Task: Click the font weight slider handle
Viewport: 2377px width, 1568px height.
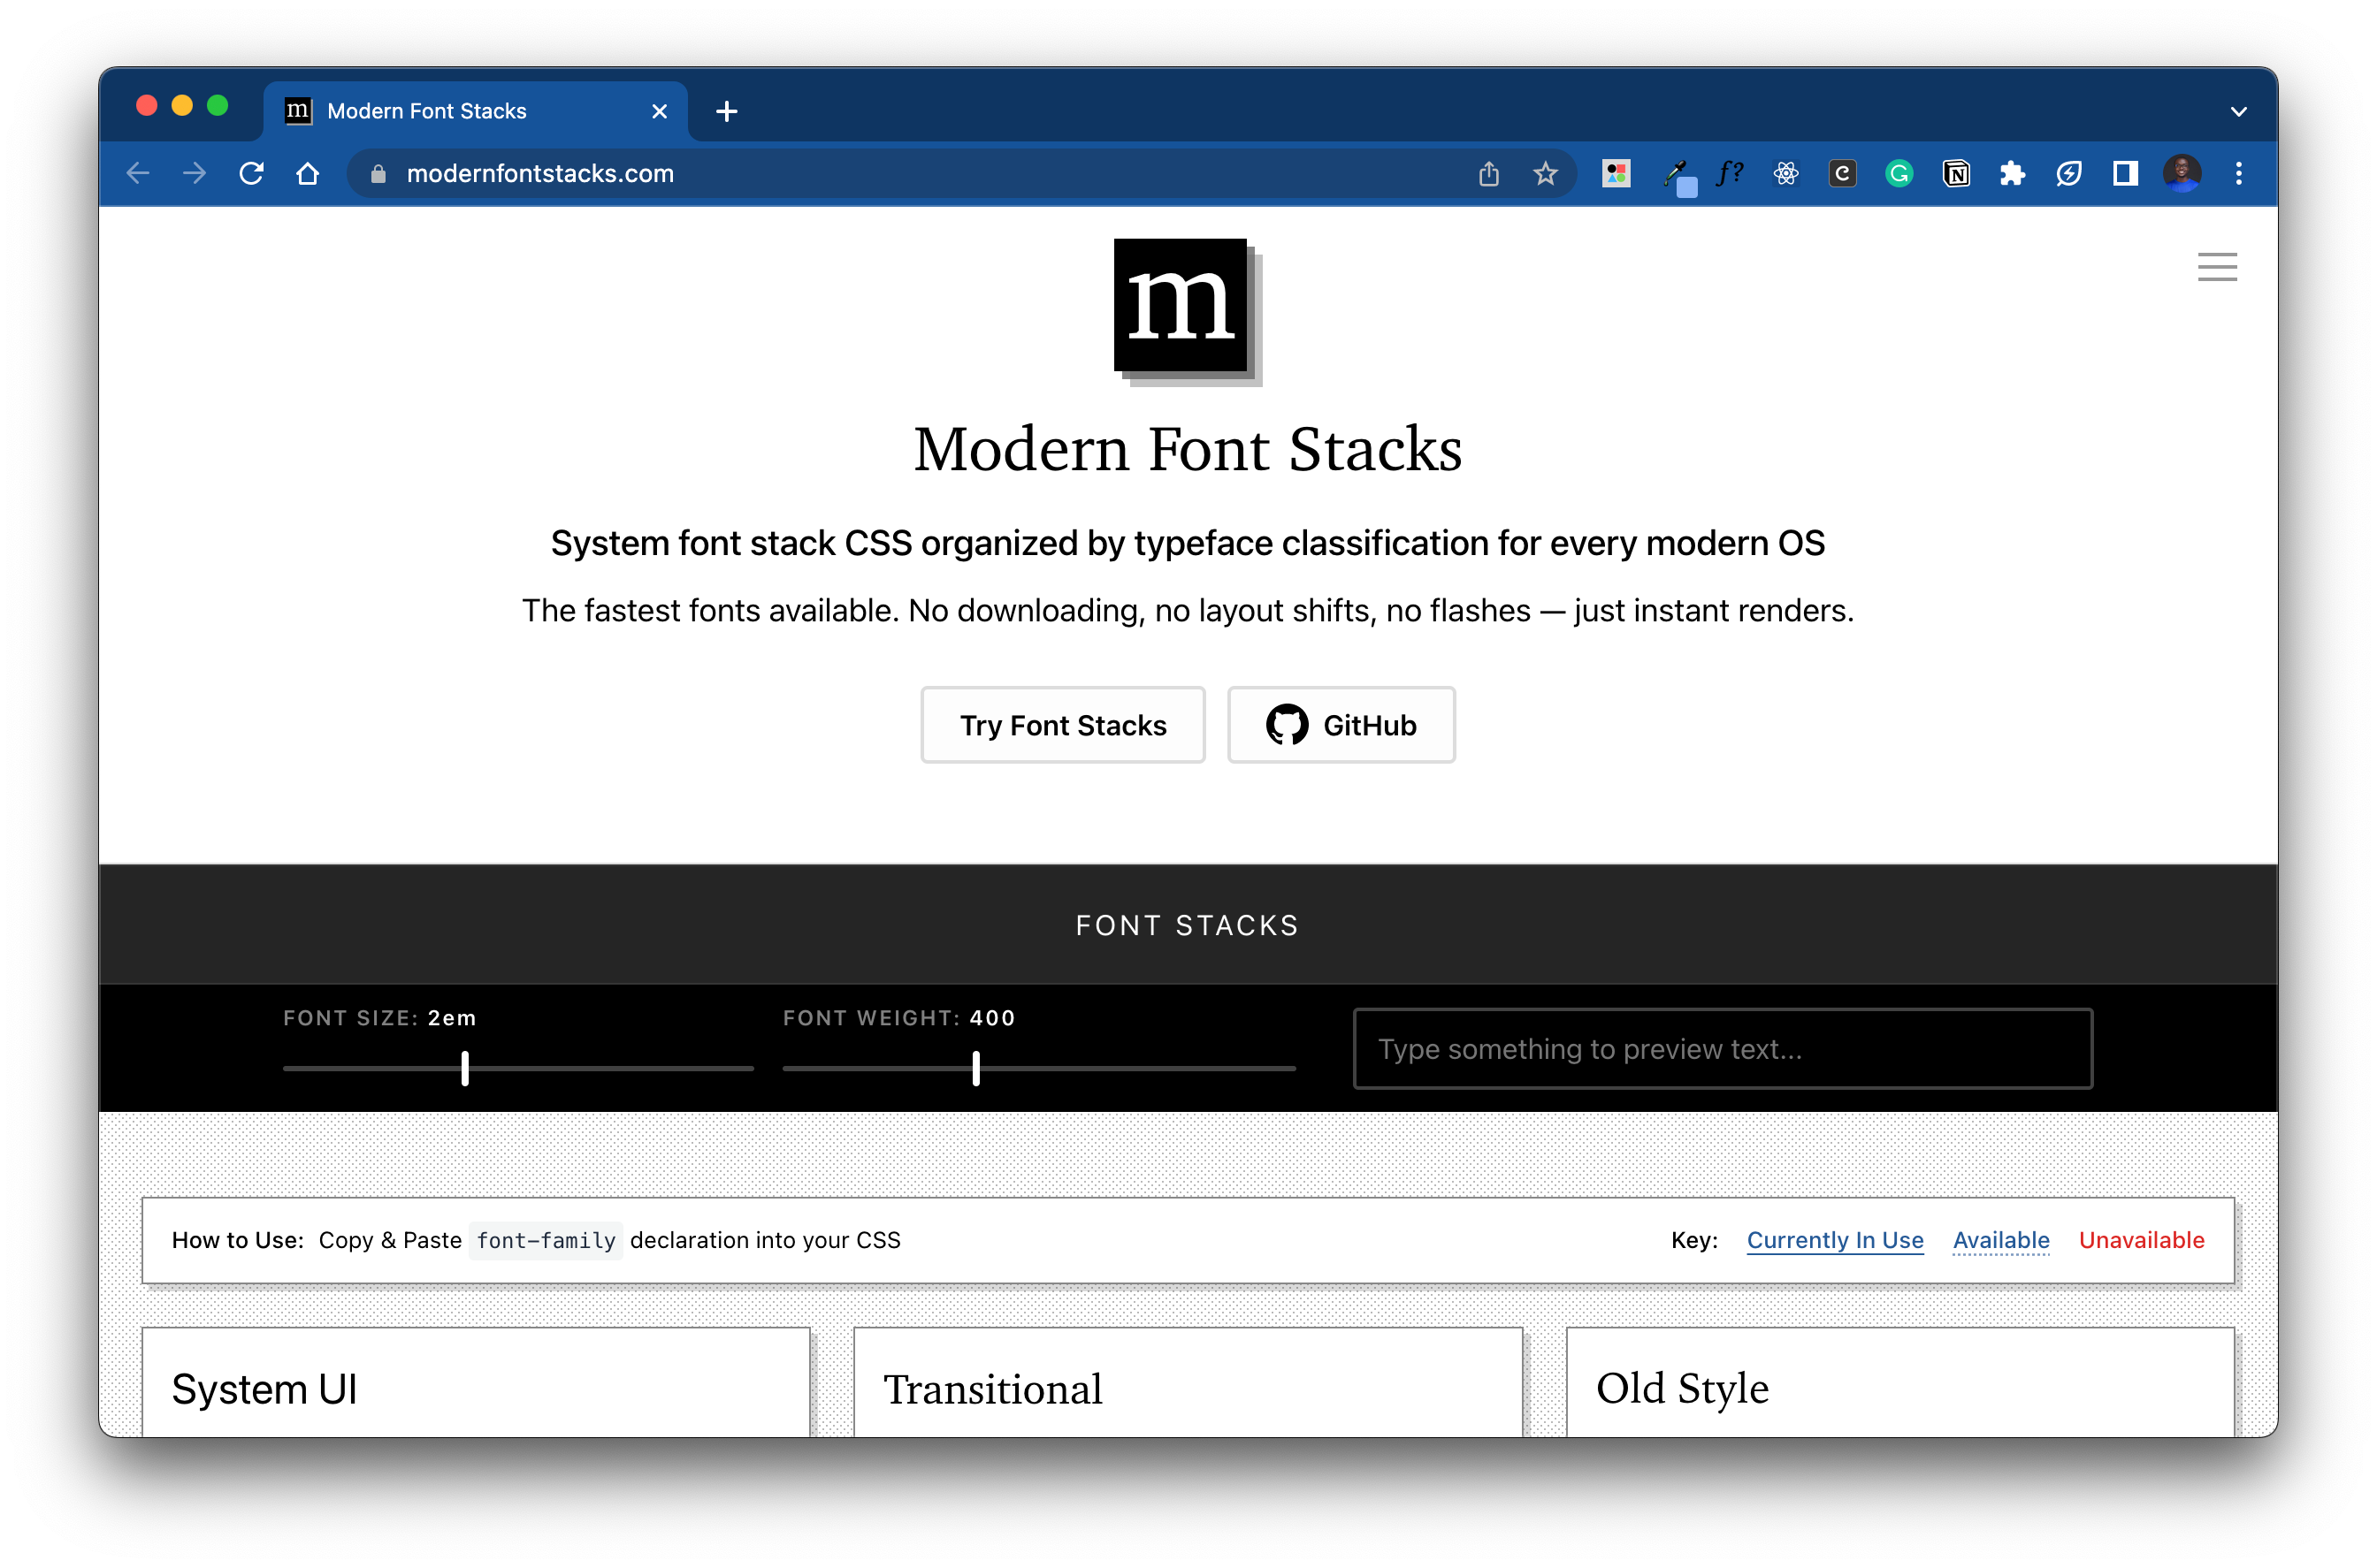Action: (975, 1068)
